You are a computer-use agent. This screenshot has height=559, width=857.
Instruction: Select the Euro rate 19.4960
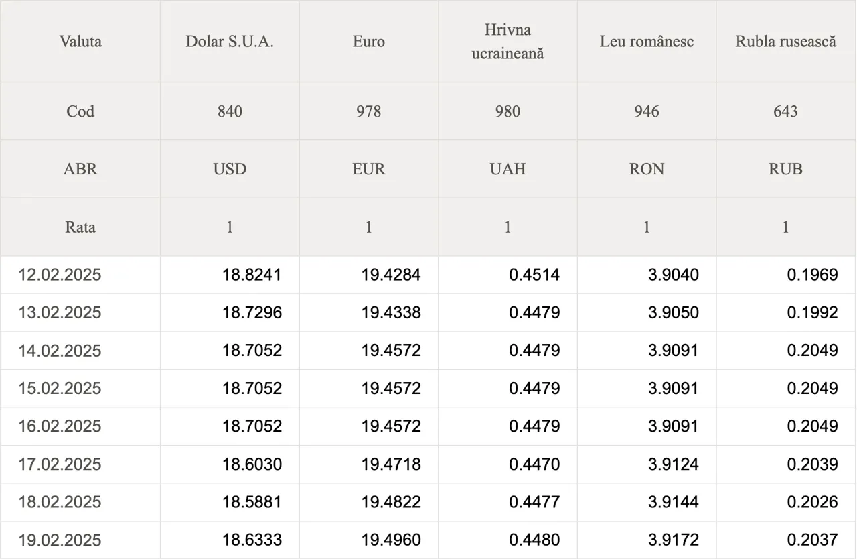[391, 540]
